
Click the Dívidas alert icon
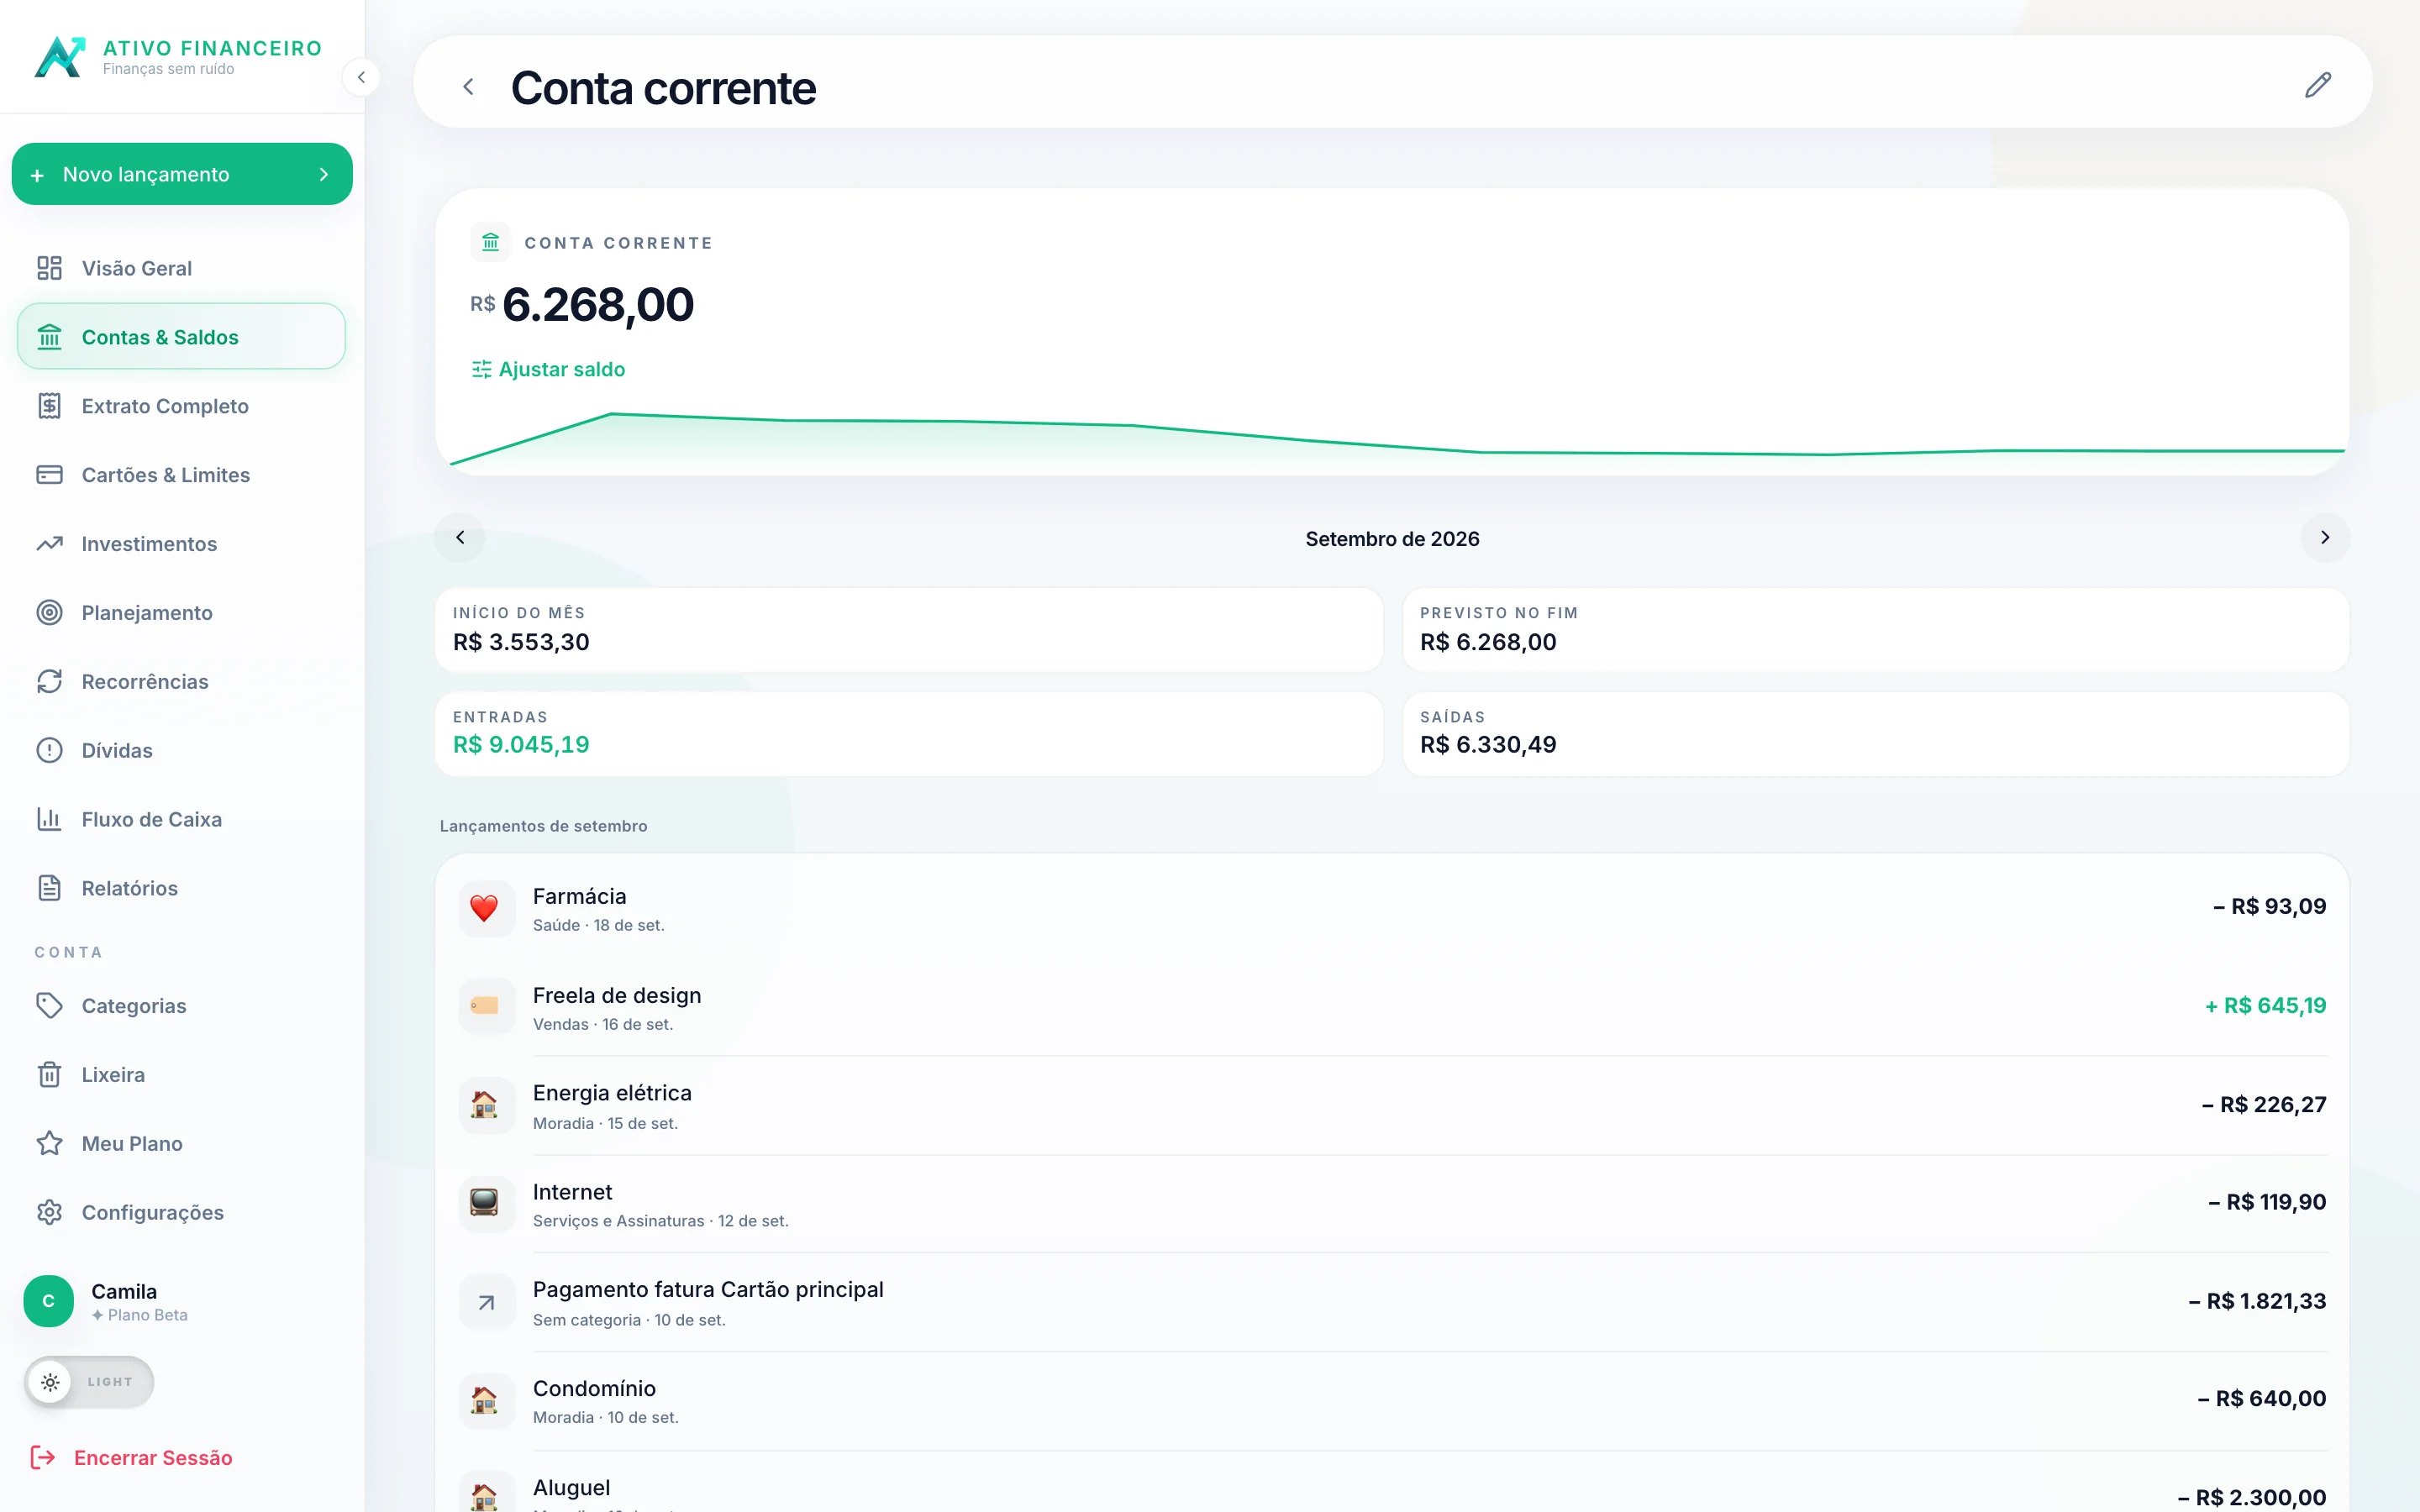point(49,751)
